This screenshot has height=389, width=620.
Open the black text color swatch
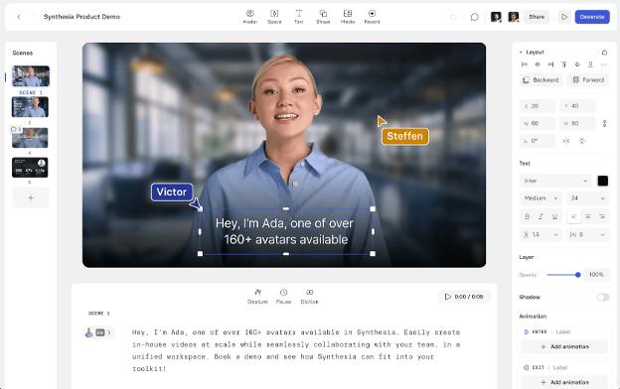coord(602,181)
